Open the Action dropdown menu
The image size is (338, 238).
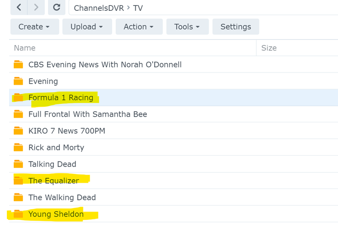coord(139,27)
